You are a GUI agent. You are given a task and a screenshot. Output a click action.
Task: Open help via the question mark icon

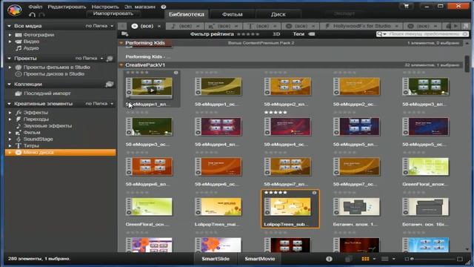164,7
